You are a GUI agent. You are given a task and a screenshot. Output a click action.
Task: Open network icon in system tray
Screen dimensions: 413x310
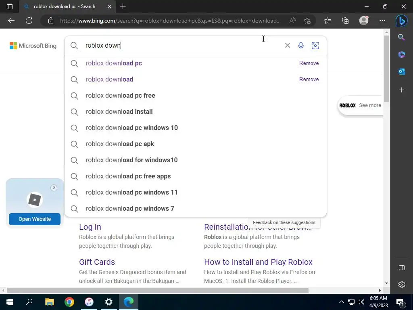tap(351, 302)
